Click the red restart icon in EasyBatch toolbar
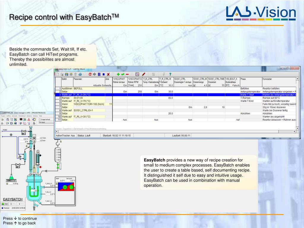 pos(90,74)
